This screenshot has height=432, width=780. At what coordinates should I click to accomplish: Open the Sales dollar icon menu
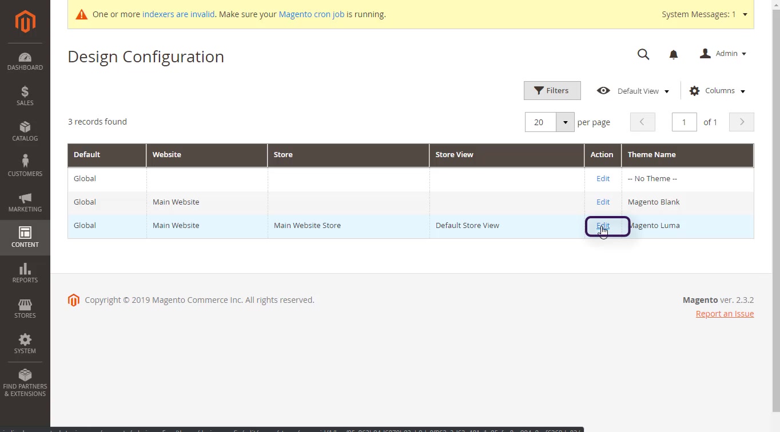pyautogui.click(x=25, y=96)
